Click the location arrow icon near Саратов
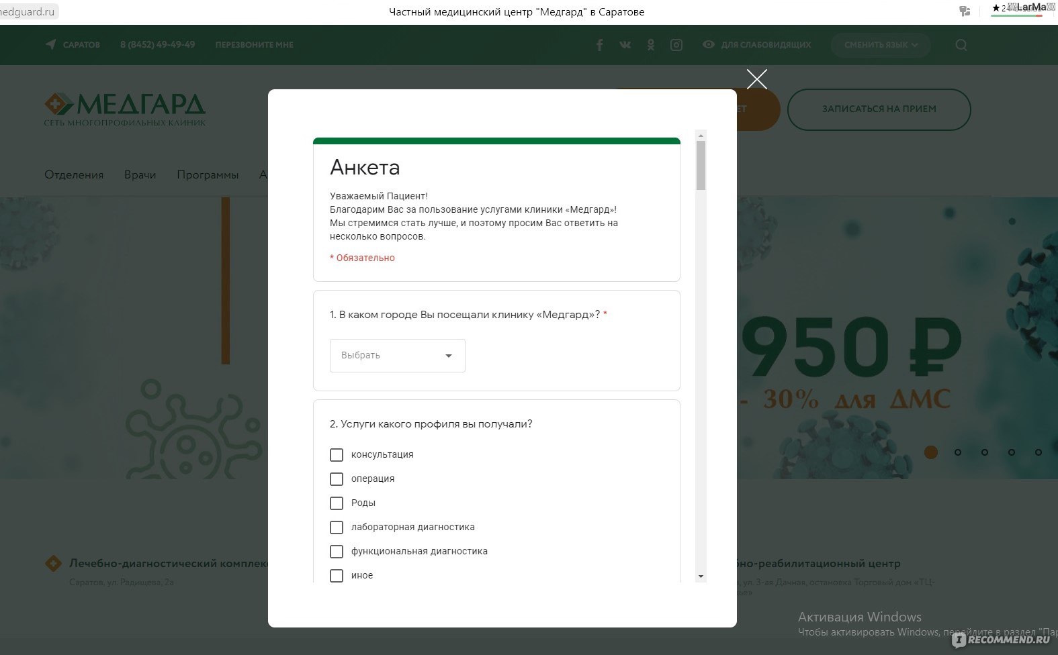This screenshot has width=1058, height=655. coord(51,44)
